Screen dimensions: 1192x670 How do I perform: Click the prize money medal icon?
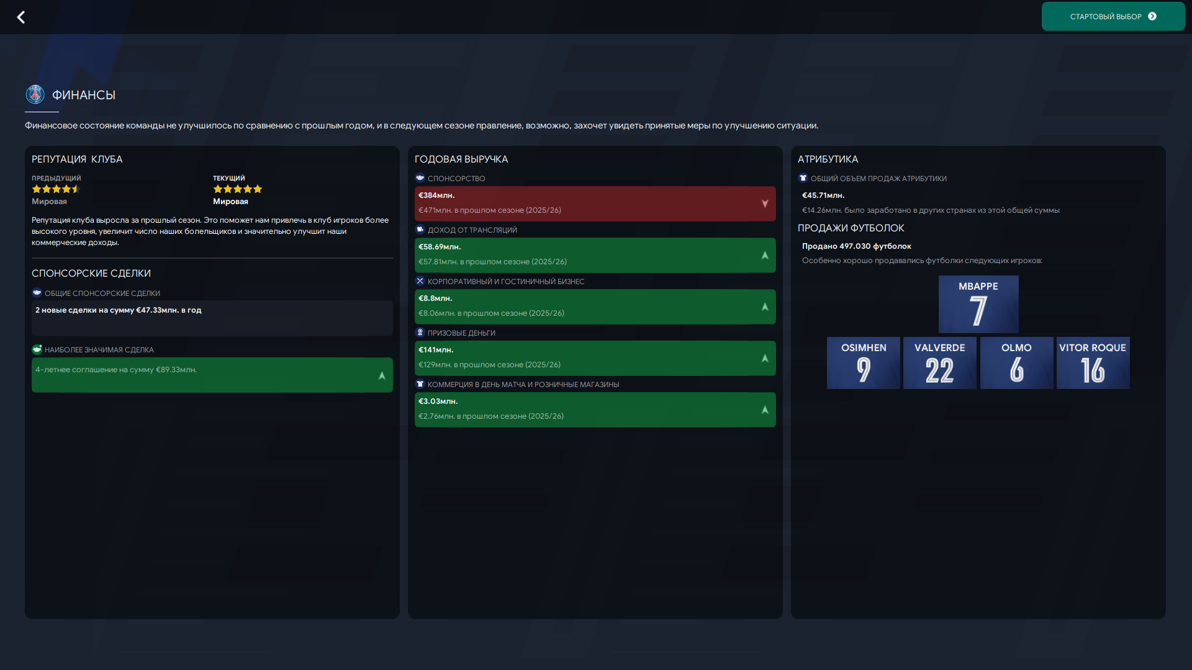[420, 333]
